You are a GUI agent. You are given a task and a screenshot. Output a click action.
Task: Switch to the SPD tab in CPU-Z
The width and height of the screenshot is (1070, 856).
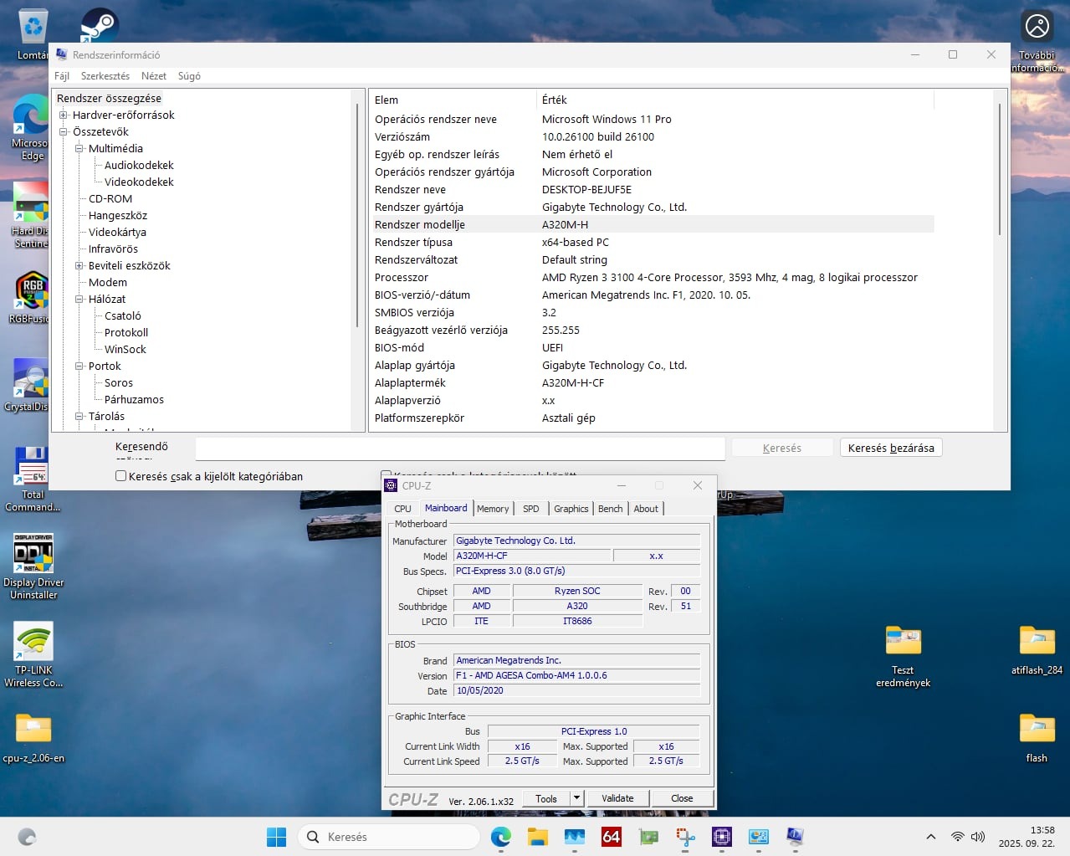point(530,509)
